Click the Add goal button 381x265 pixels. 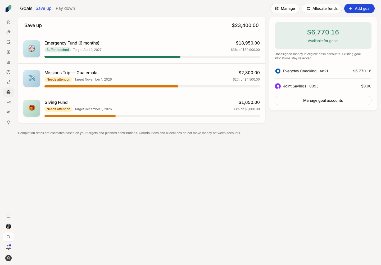click(x=359, y=8)
